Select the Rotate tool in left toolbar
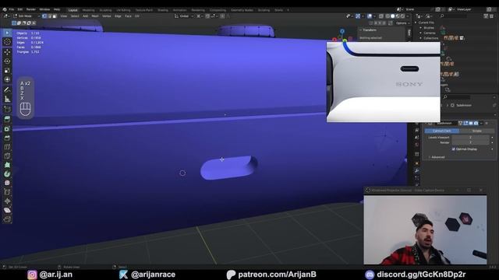This screenshot has width=499, height=280. coord(7,61)
